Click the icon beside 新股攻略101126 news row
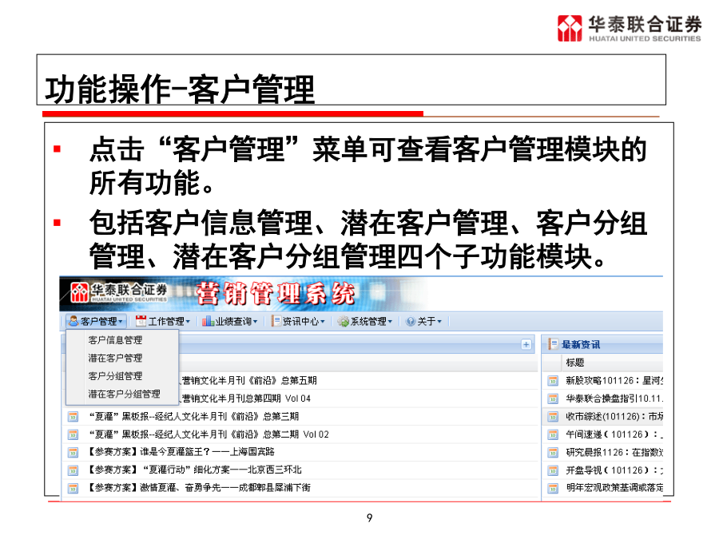719x539 pixels. point(553,380)
